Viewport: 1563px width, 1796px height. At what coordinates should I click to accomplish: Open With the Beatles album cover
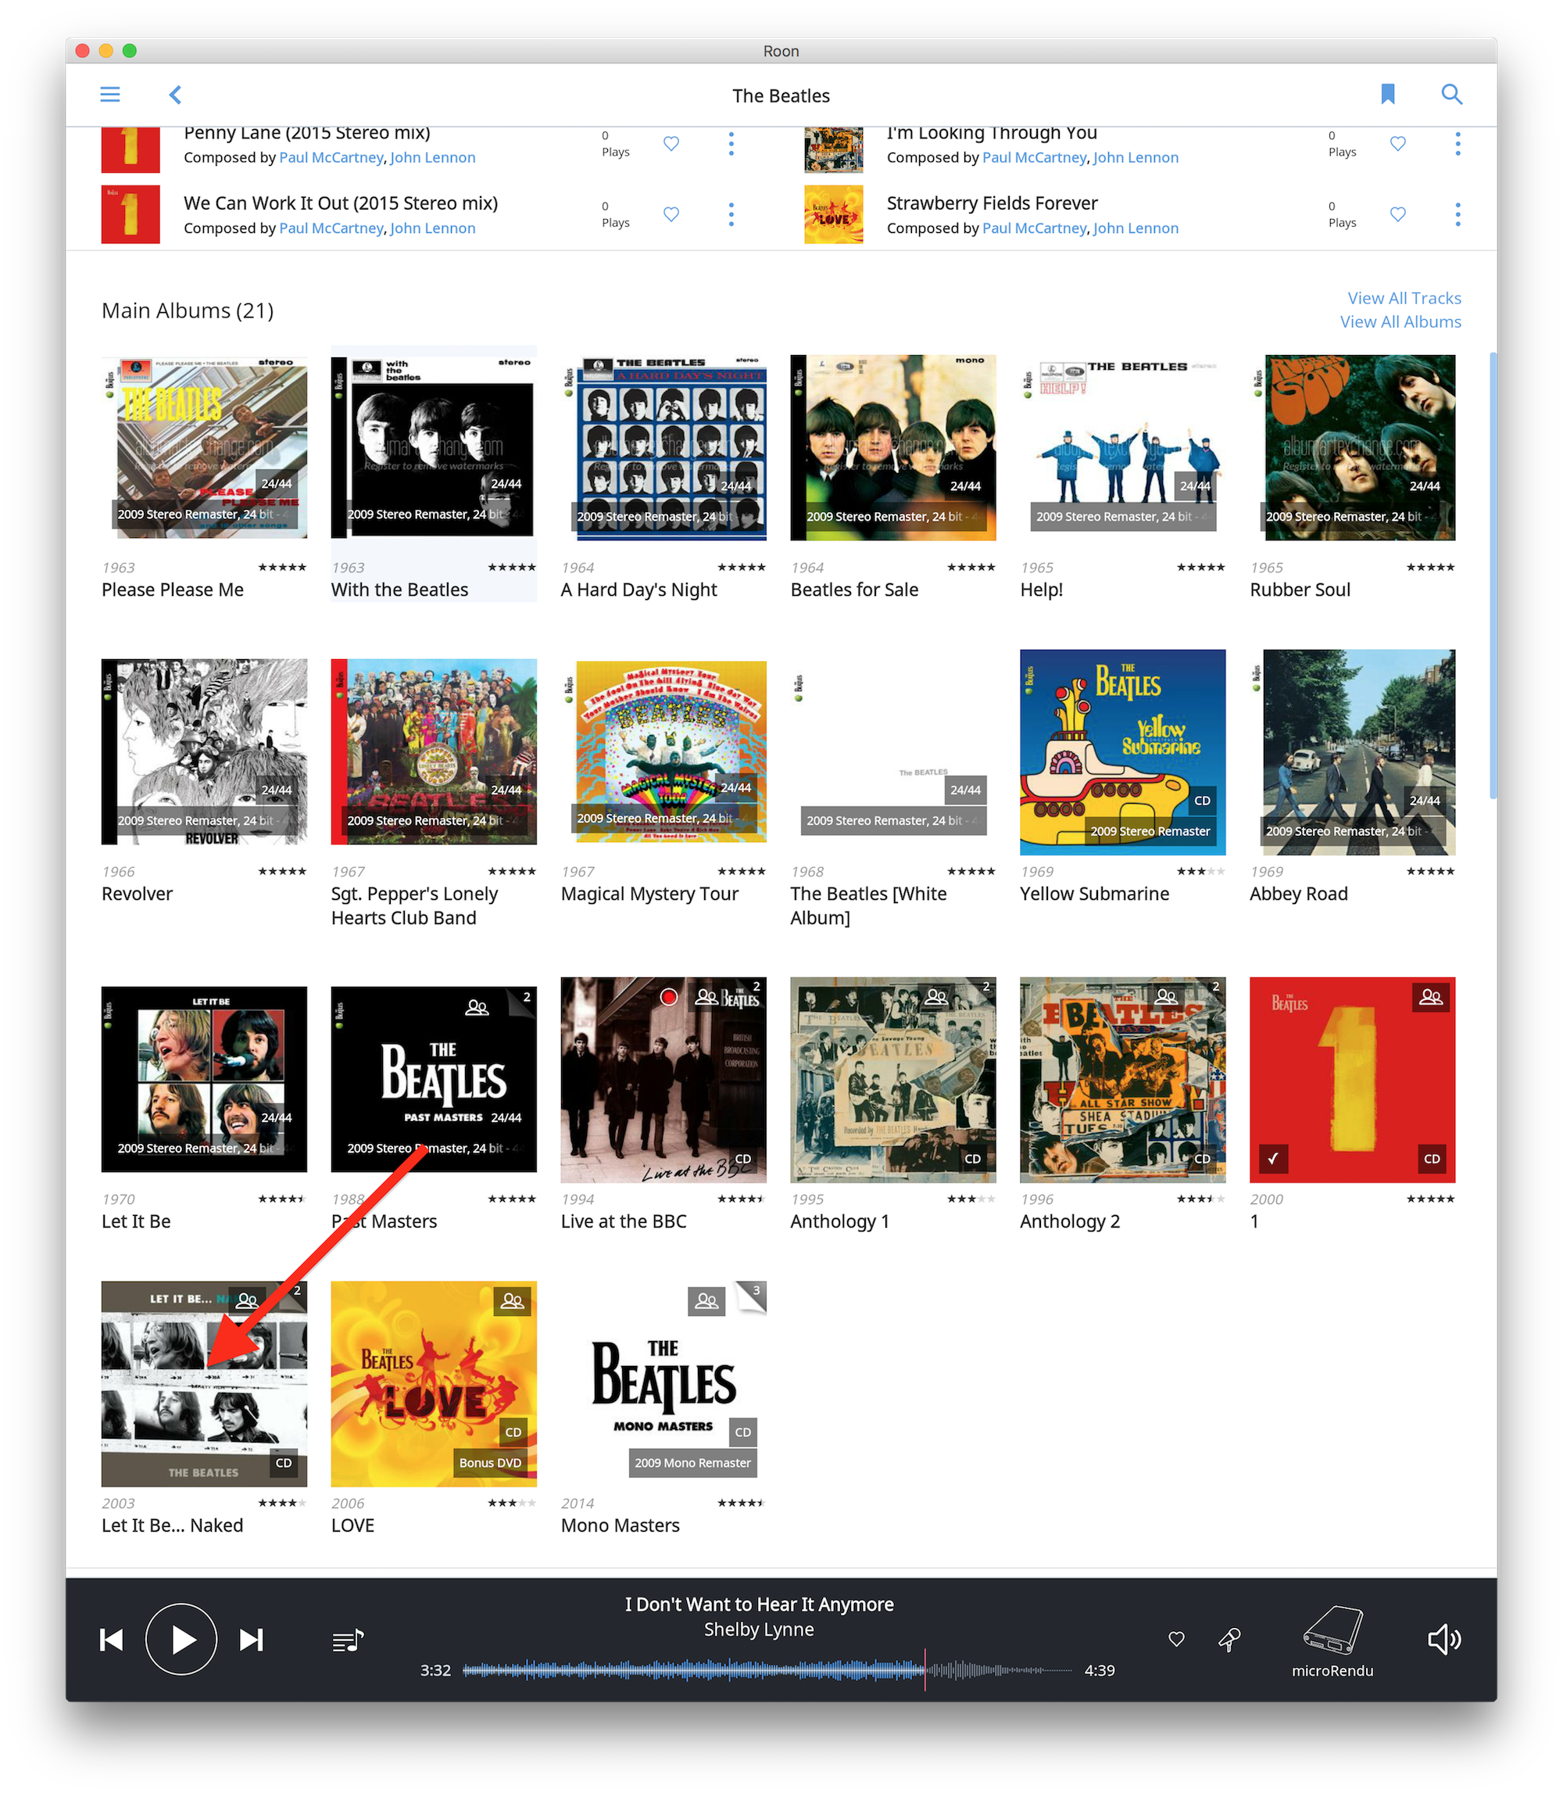[x=434, y=446]
